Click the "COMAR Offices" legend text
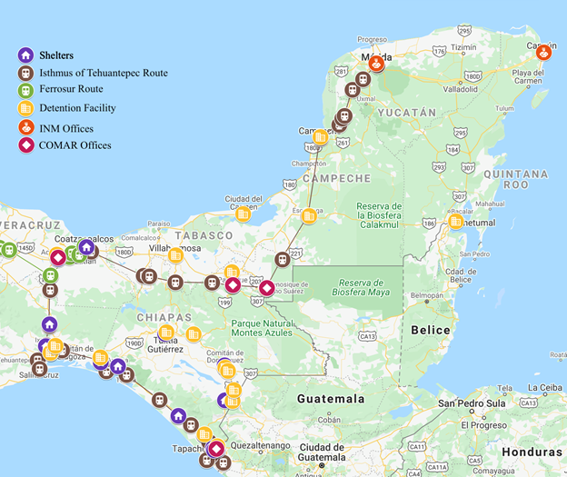 (75, 145)
